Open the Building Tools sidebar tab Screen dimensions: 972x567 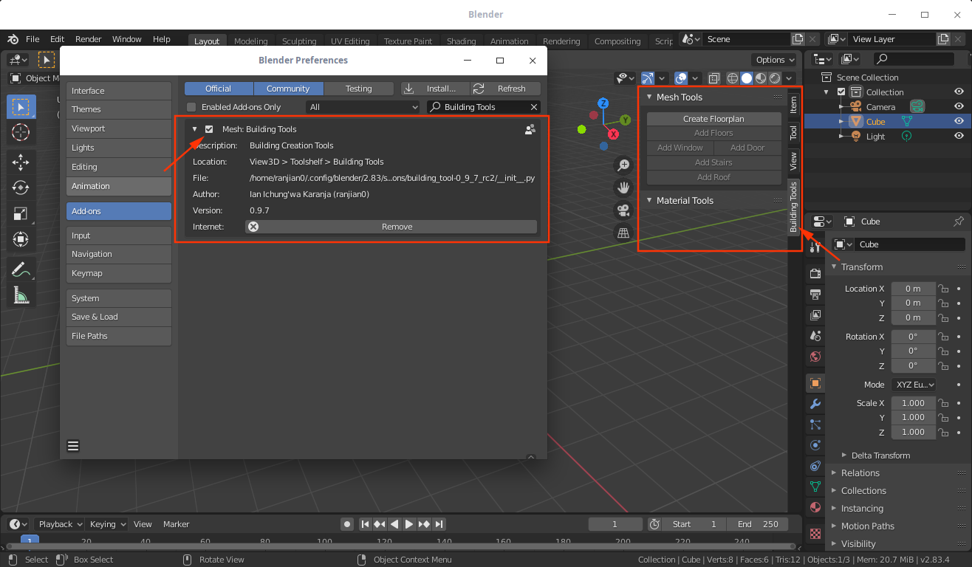point(794,207)
